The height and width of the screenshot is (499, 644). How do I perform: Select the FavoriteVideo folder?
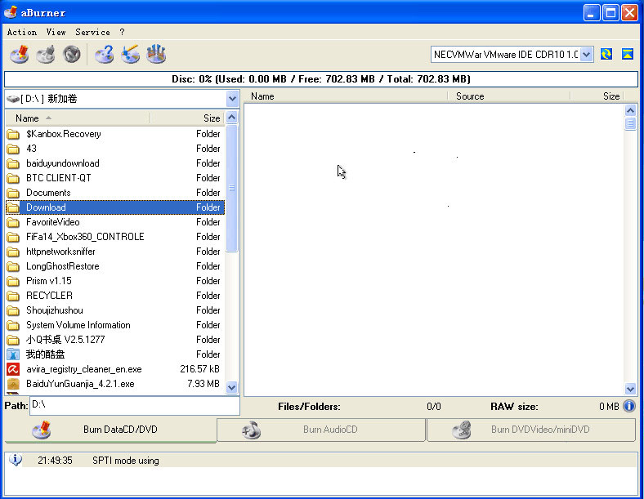coord(53,222)
